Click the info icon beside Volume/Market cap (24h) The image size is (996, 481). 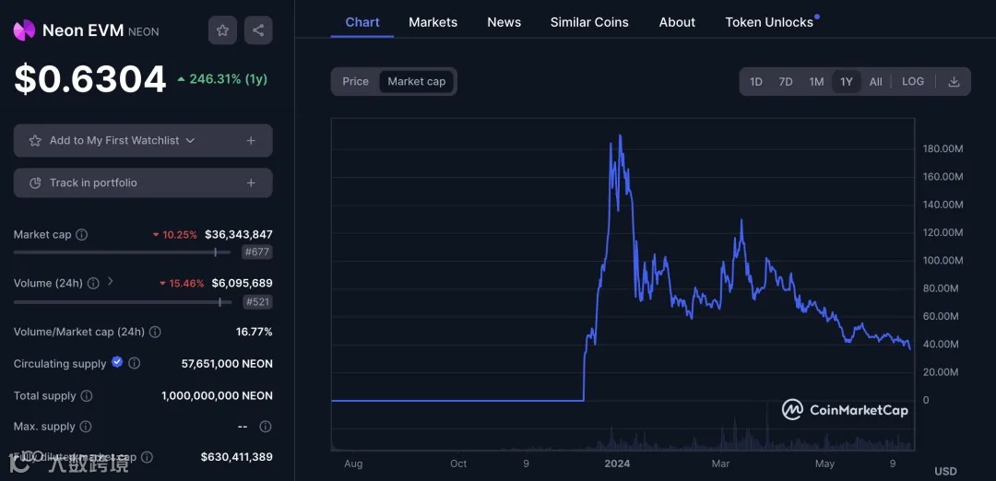[x=155, y=332]
